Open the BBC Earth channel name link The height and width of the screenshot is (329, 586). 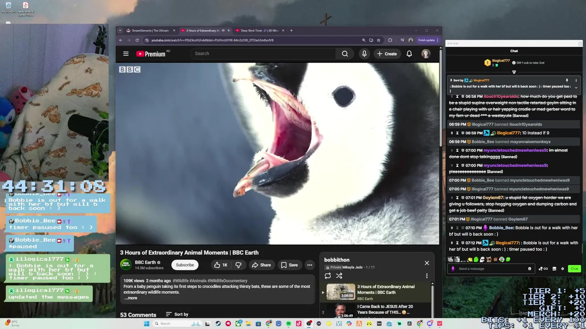(145, 262)
